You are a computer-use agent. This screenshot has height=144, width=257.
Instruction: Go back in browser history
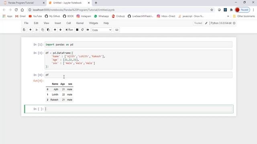click(4, 10)
